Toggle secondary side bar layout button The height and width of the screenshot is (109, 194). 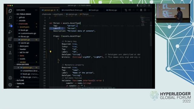pyautogui.click(x=144, y=5)
